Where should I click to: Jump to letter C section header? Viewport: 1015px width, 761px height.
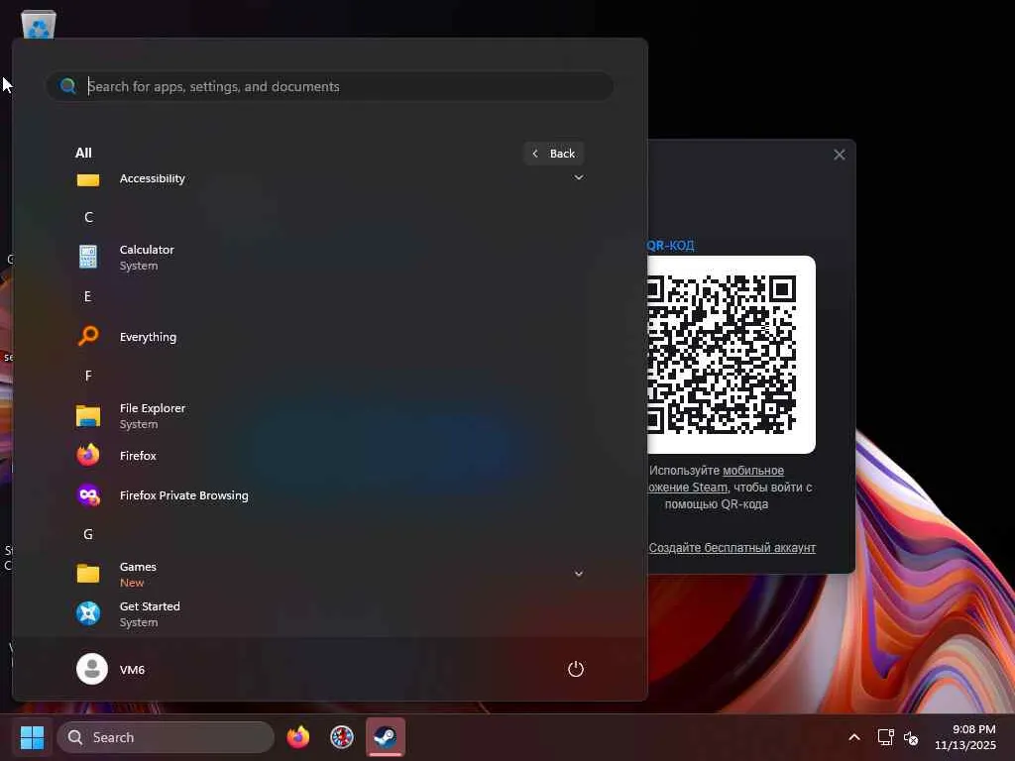point(88,217)
